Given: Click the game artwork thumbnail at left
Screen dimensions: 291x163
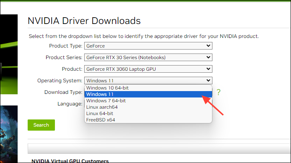Looking at the screenshot, I should tap(9, 134).
